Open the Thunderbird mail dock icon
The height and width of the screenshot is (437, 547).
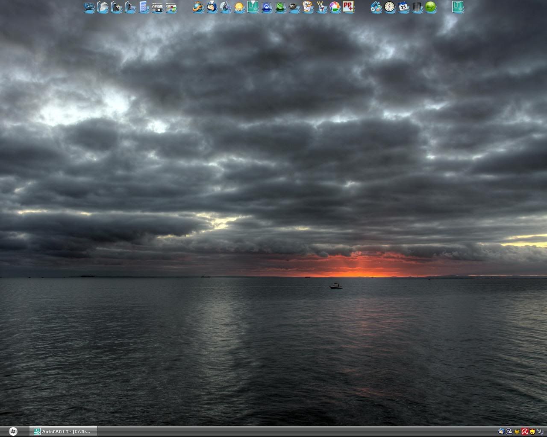tap(212, 7)
